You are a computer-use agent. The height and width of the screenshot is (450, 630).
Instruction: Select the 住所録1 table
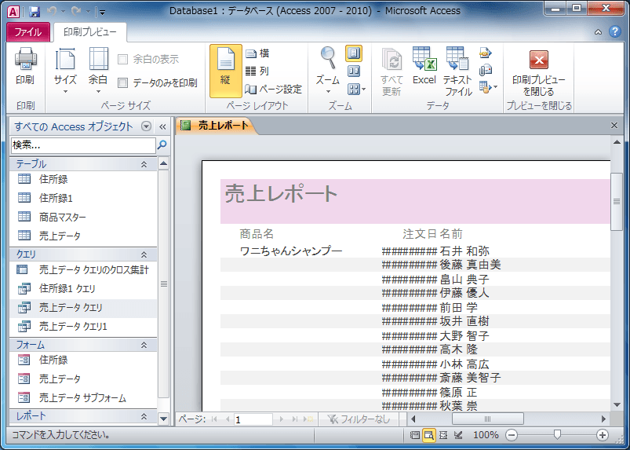coord(83,198)
